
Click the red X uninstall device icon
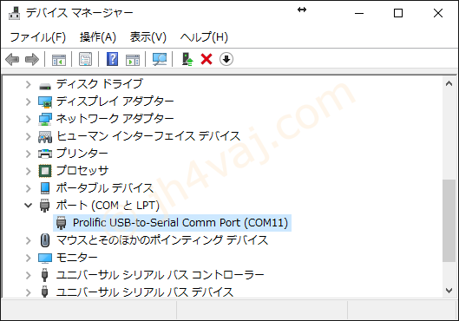tap(207, 59)
